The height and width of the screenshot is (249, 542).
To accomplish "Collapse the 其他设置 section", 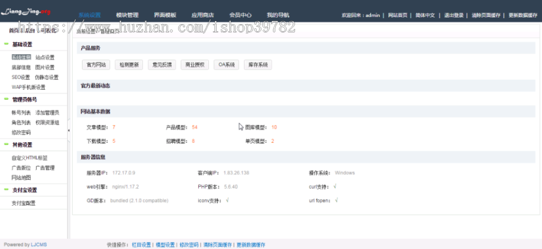I will (6, 145).
